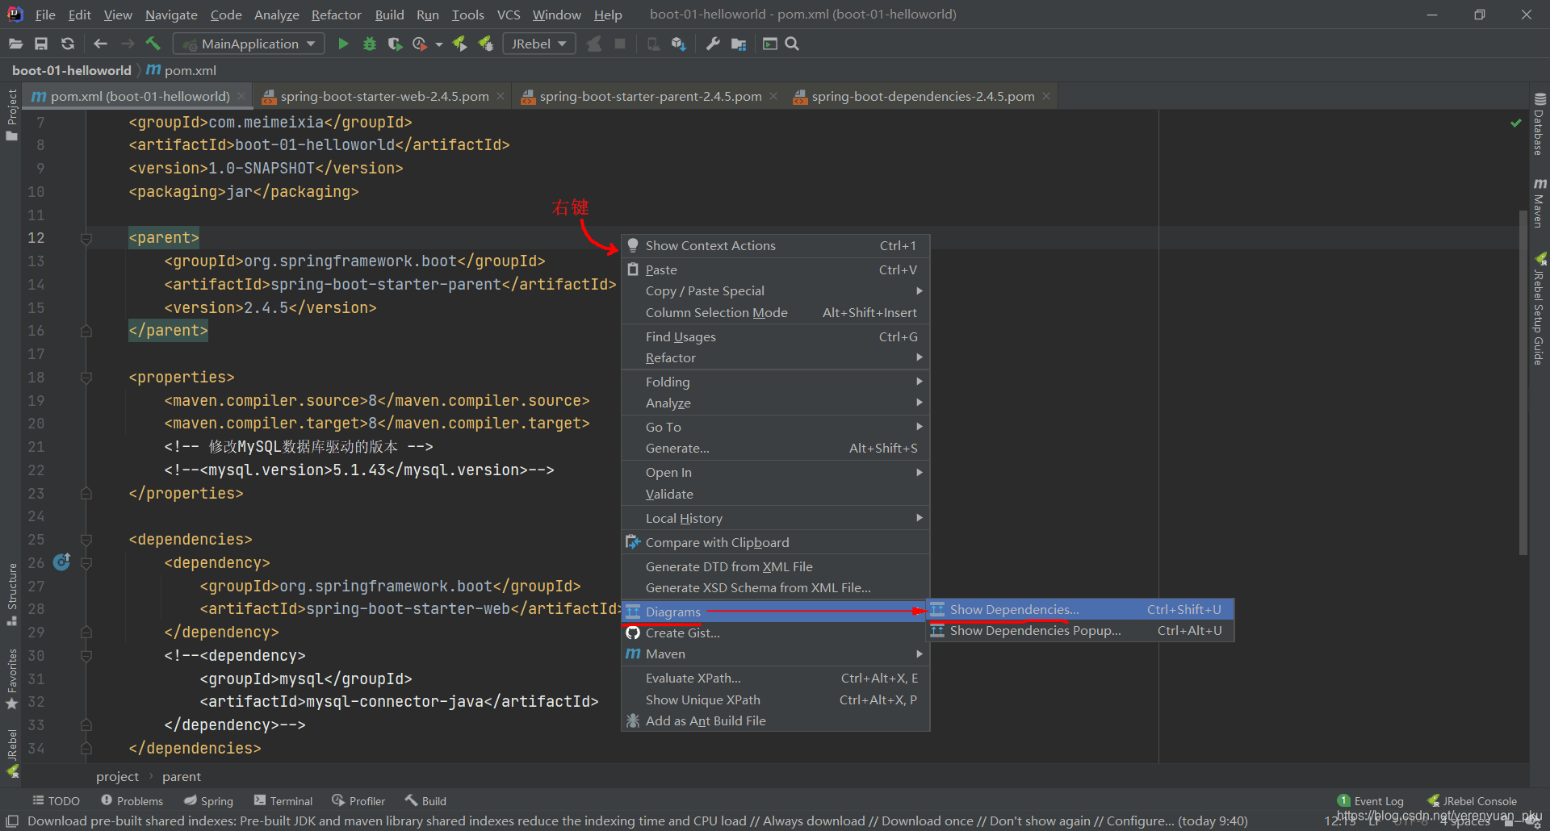Open Project Structure toolbar icon
The height and width of the screenshot is (831, 1550).
[739, 44]
